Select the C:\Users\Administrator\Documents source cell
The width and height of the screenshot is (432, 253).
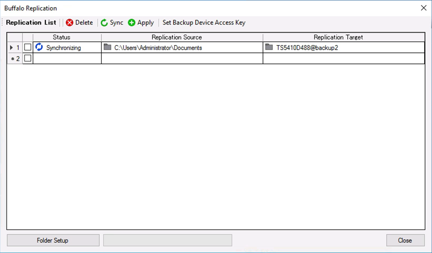[158, 48]
